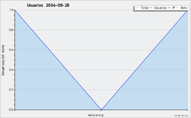Click the Total legend entry
This screenshot has height=118, width=191.
click(x=142, y=8)
